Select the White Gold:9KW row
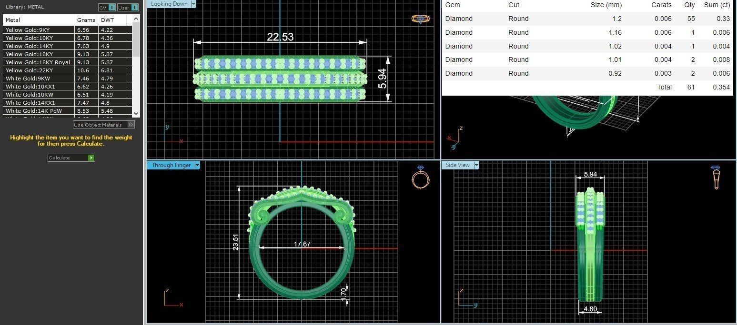 coord(67,79)
